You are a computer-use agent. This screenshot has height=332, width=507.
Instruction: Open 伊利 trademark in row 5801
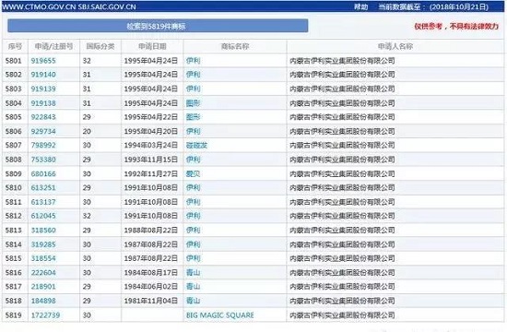point(193,61)
